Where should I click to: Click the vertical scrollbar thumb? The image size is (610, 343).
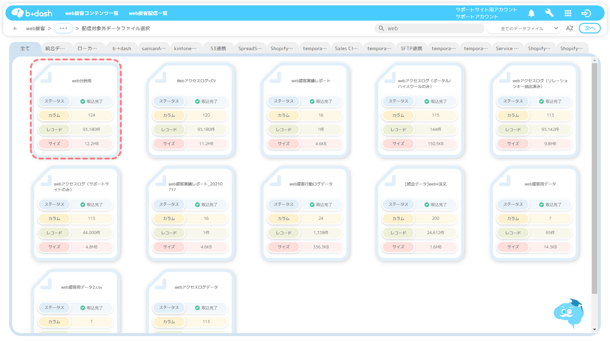tap(594, 178)
